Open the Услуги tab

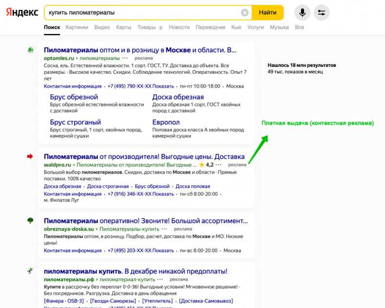(255, 27)
